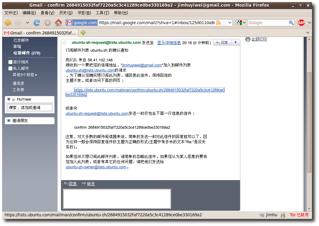Open the 帮助(H) menu
319x226 pixels.
[121, 13]
